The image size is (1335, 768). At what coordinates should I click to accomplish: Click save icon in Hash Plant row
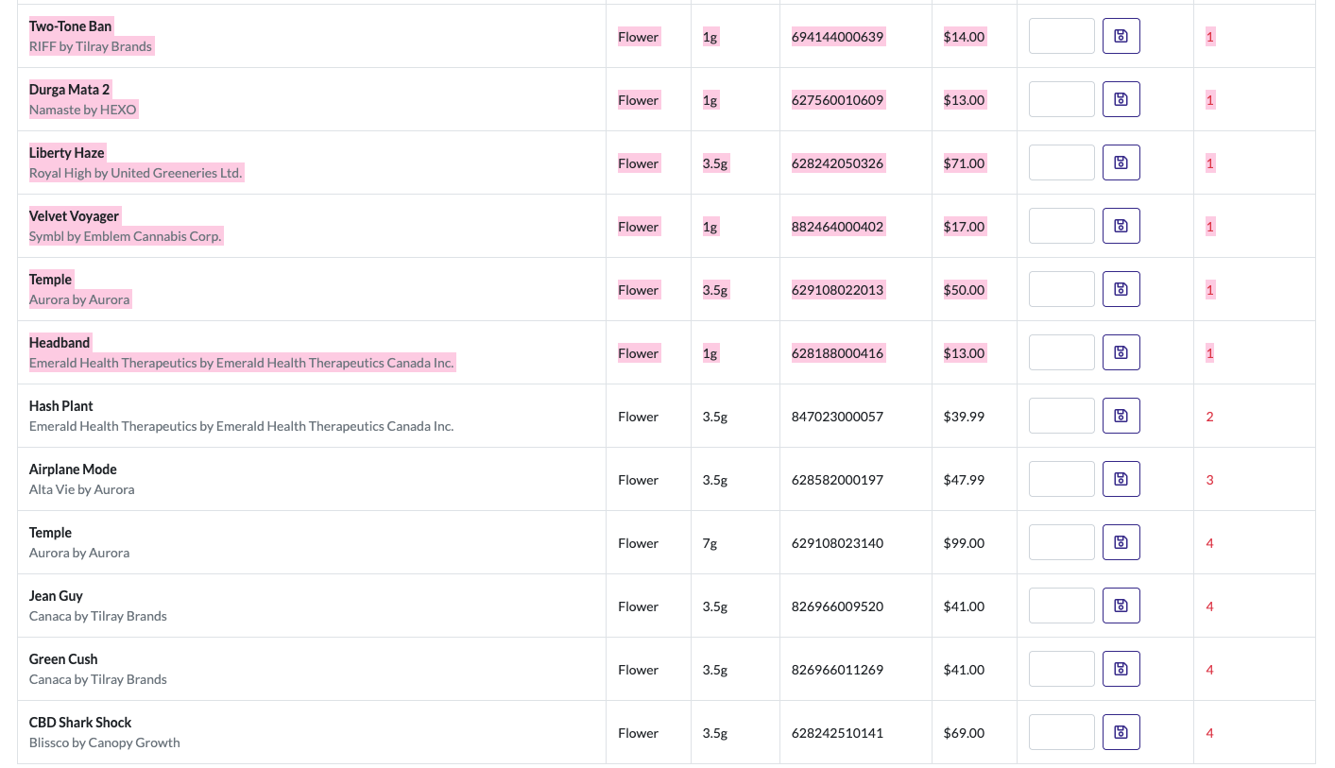coord(1121,416)
